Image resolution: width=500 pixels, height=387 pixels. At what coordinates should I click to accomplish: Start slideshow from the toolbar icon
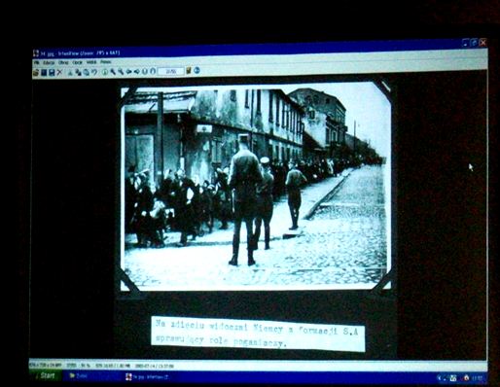click(44, 72)
